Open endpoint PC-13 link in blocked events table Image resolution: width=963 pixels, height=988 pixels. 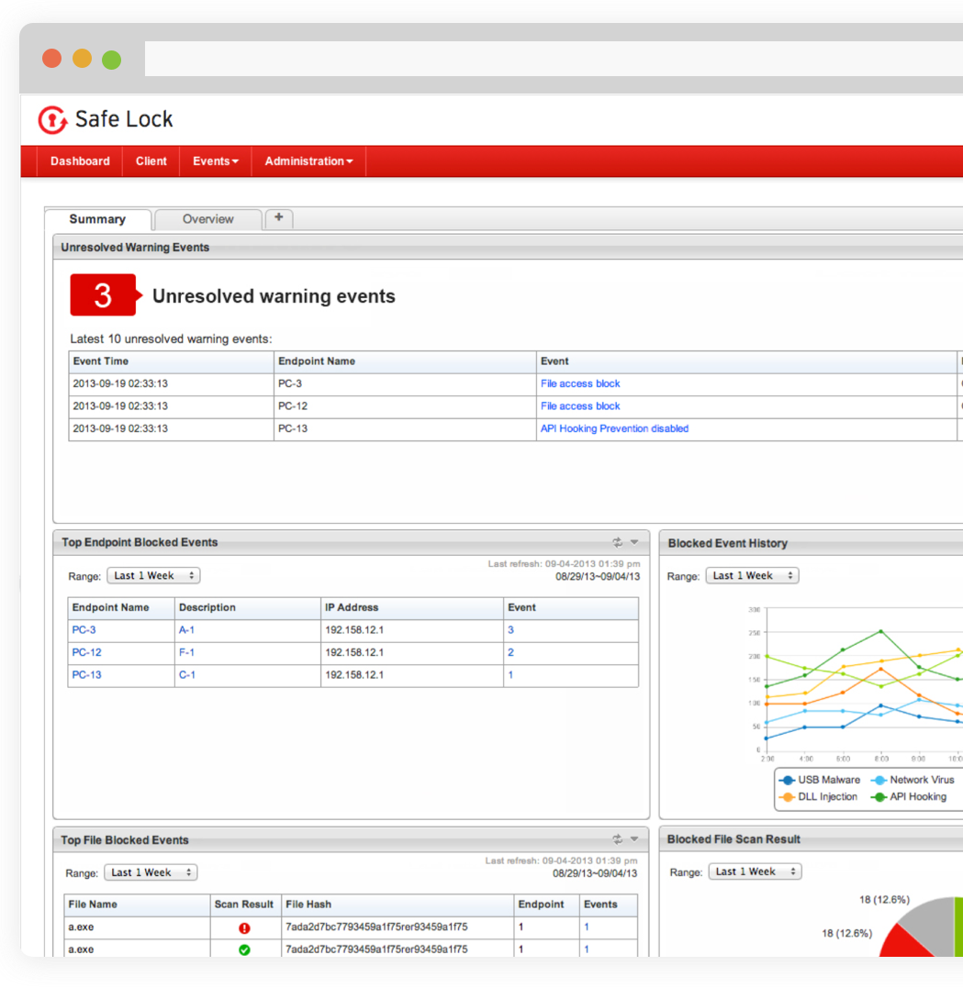point(86,675)
